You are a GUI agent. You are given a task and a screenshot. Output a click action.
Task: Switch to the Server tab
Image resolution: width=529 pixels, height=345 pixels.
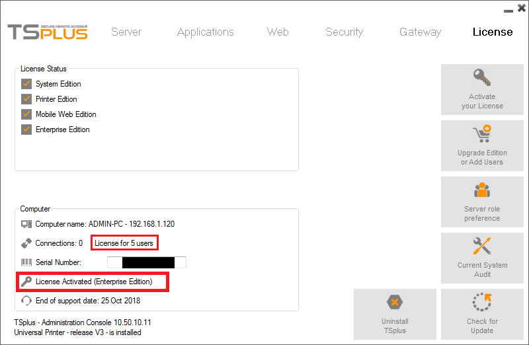point(126,32)
